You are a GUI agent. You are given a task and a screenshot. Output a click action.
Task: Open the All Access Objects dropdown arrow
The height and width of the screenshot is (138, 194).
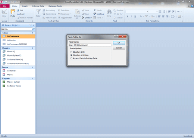[30, 25]
